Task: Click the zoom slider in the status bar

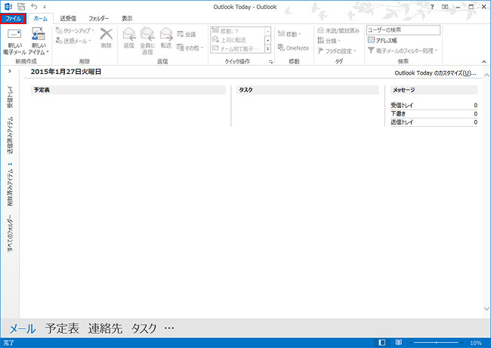Action: (x=436, y=343)
